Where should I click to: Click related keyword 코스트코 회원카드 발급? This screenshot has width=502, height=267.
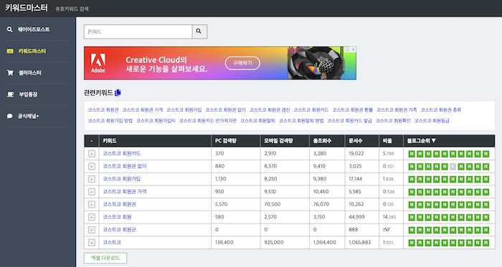pyautogui.click(x=350, y=121)
